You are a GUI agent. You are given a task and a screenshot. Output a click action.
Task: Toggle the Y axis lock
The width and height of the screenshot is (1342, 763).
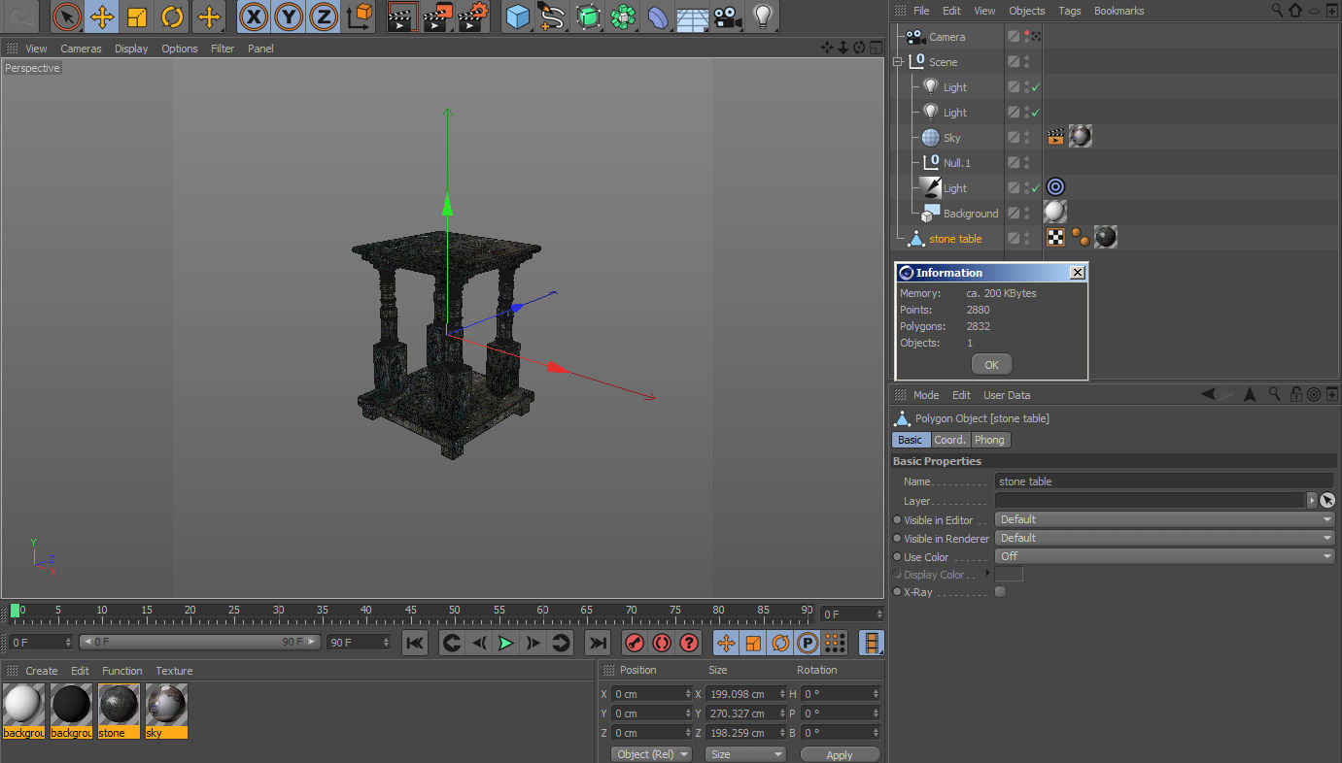(x=289, y=17)
